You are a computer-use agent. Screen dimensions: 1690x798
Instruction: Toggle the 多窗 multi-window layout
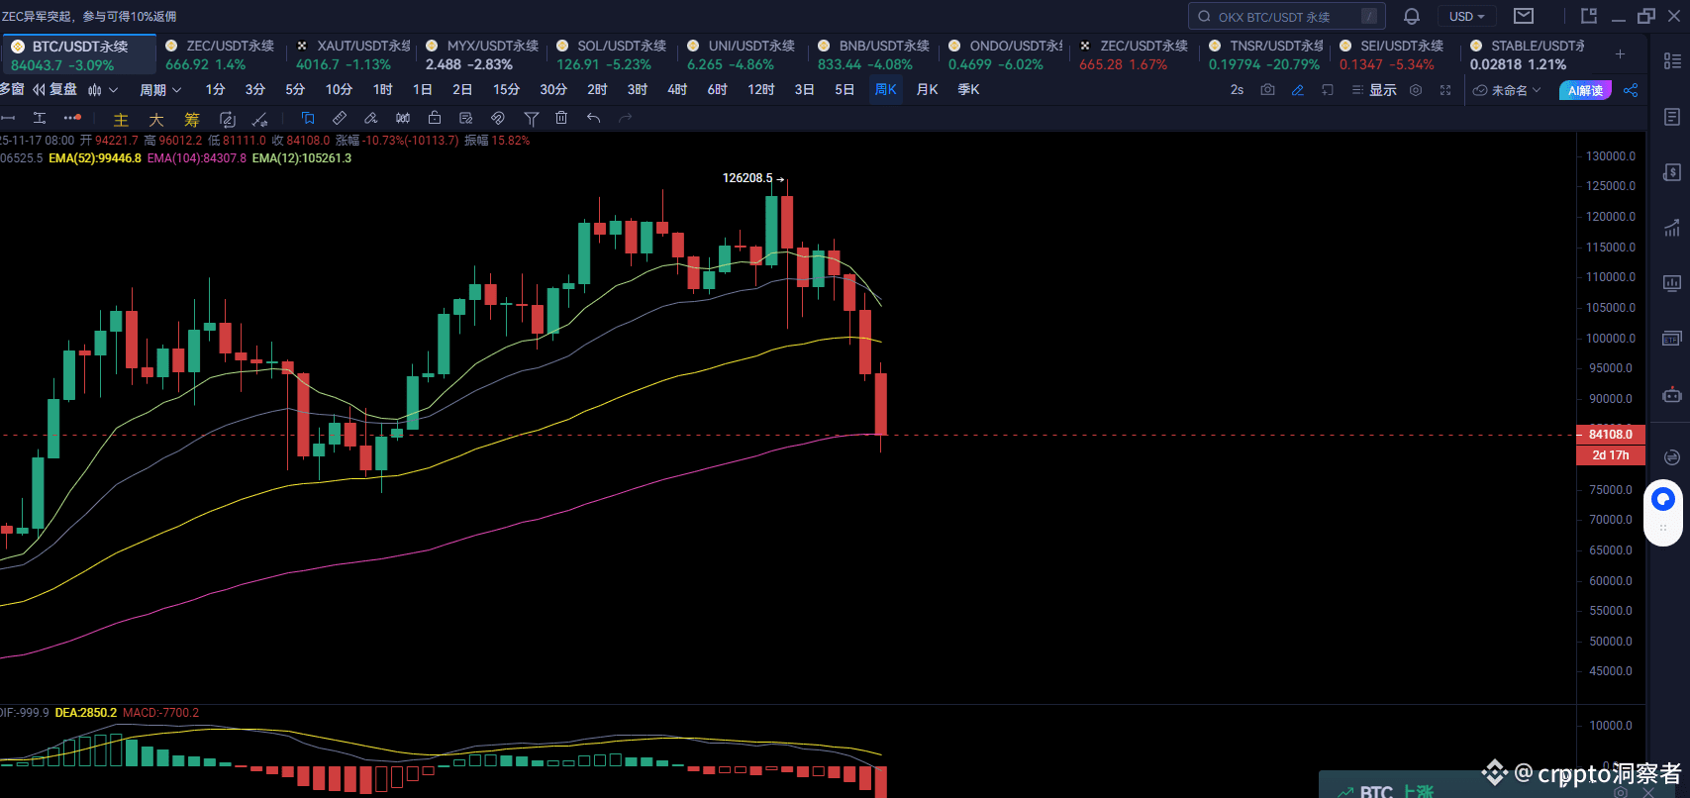click(x=12, y=90)
